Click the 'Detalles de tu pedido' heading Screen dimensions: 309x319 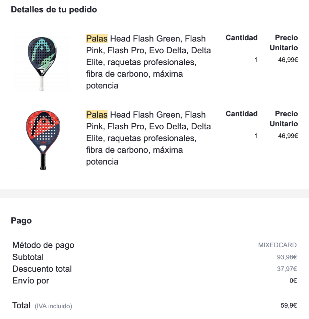click(x=54, y=10)
